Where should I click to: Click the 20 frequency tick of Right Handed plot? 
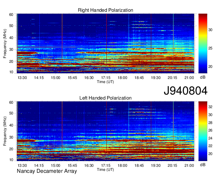[11, 62]
